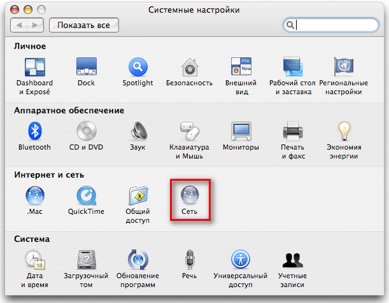Screen dimensions: 389x303
Task: Open Учетные записи (Accounts) preferences
Action: point(292,260)
